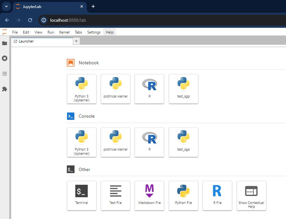Start plotincar-kernel console
Screen dimensions: 286x219
[x=116, y=142]
